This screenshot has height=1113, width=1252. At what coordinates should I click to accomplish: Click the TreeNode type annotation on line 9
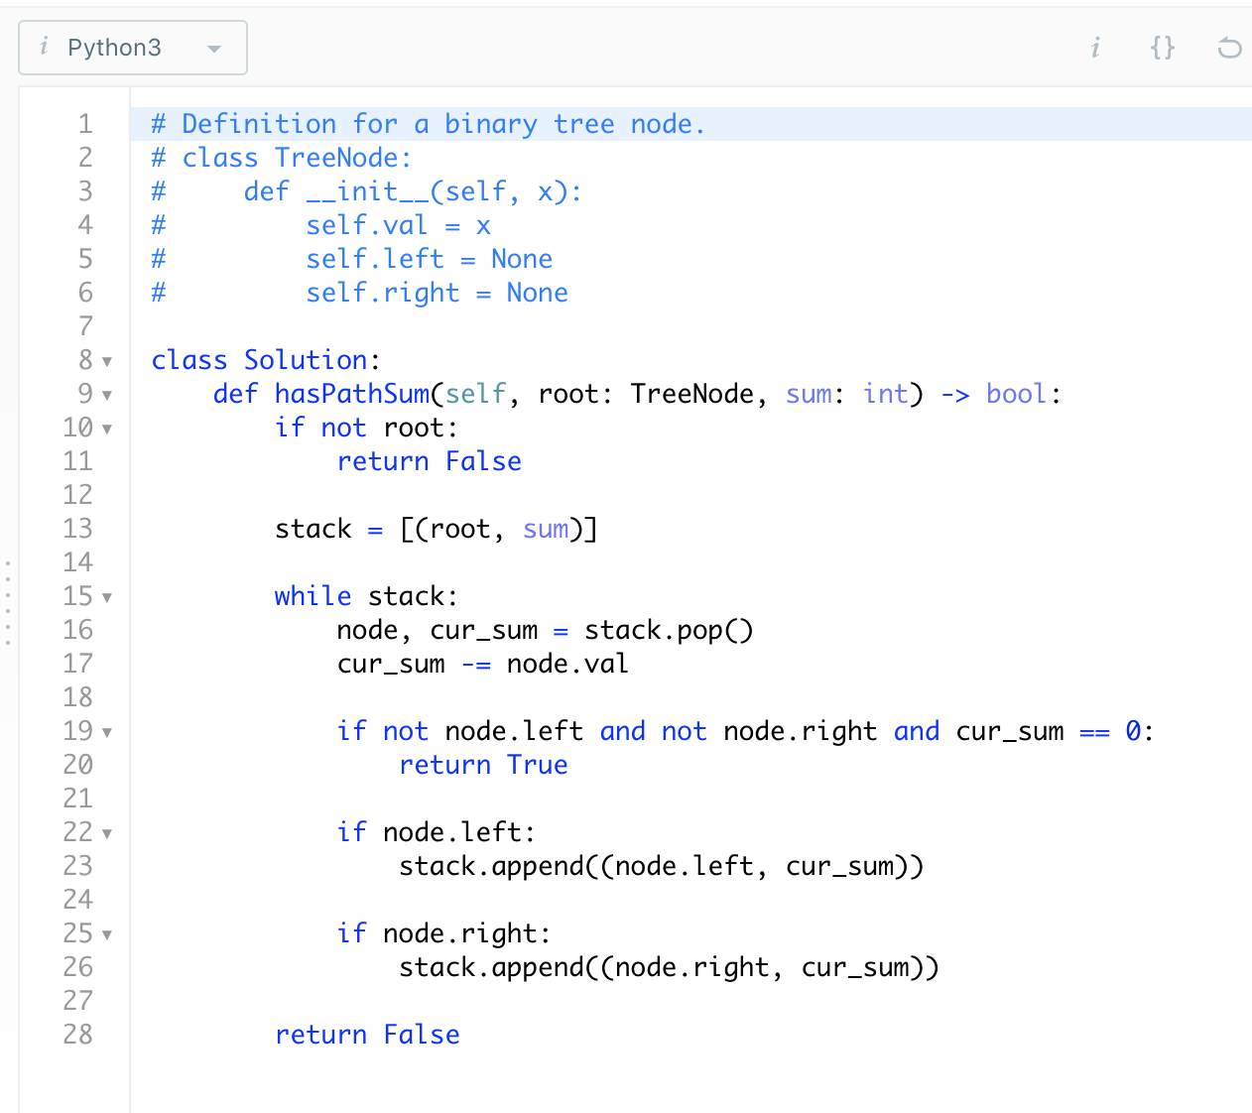tap(691, 394)
